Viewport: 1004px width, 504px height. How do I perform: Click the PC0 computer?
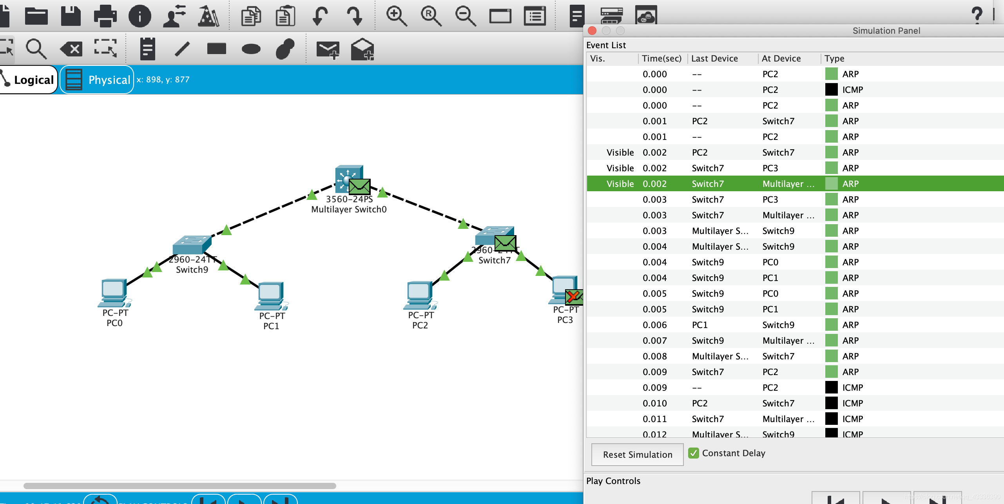pyautogui.click(x=114, y=293)
